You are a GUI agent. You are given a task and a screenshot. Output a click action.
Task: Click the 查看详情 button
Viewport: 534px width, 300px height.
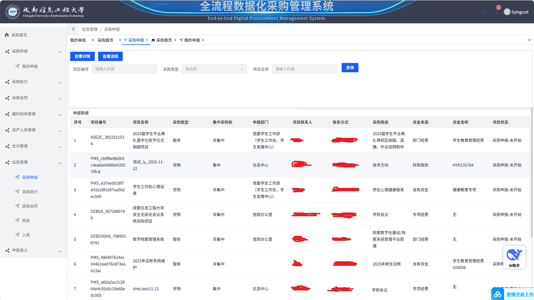pyautogui.click(x=82, y=56)
